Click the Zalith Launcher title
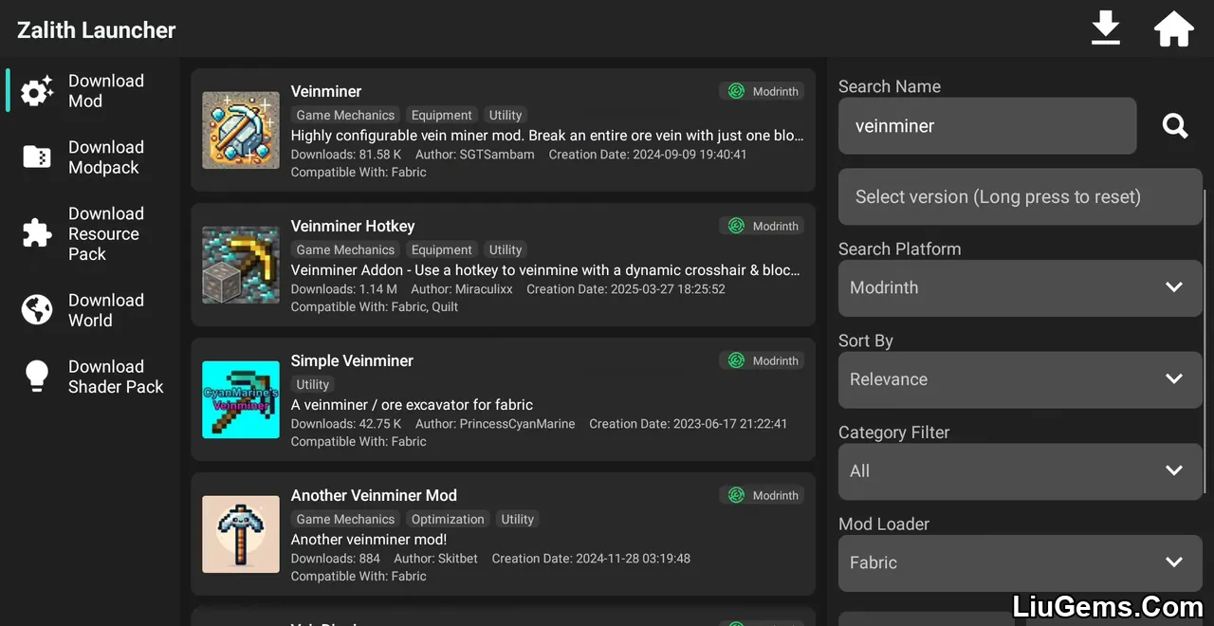The width and height of the screenshot is (1214, 626). [x=97, y=30]
